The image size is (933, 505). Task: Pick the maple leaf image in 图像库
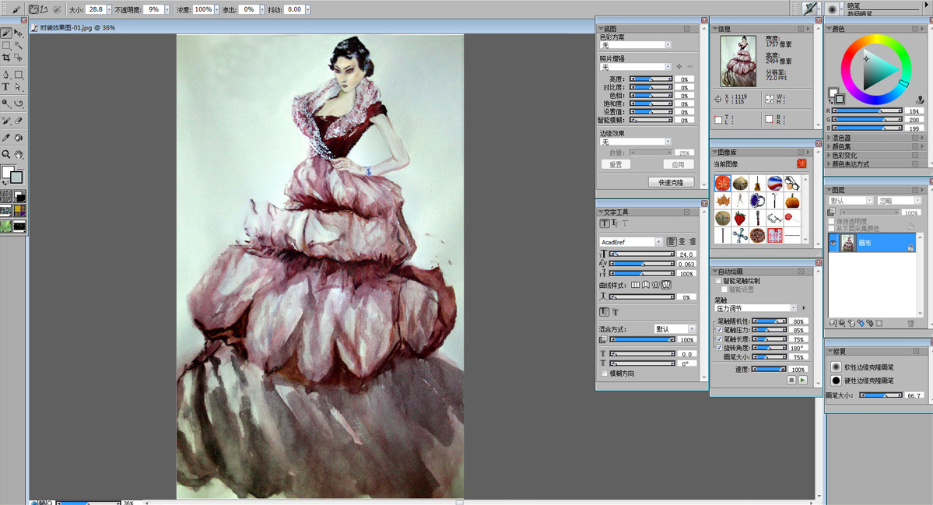pos(722,201)
